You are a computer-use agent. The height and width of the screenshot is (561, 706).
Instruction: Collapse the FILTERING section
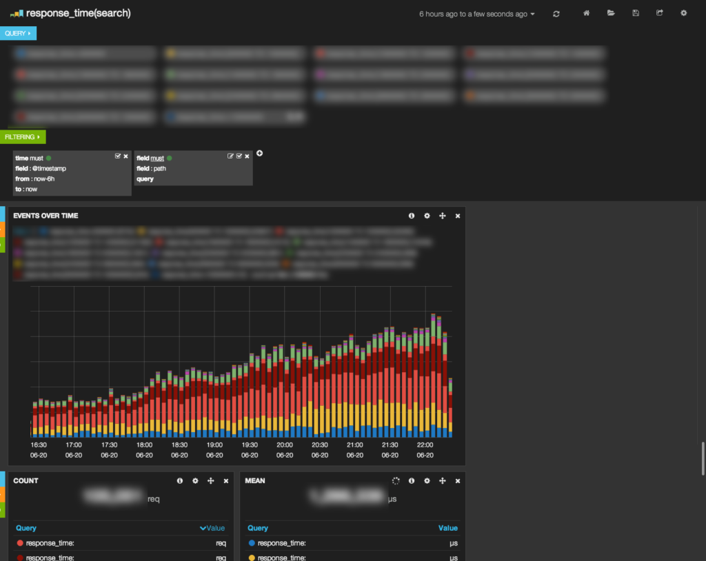point(23,136)
